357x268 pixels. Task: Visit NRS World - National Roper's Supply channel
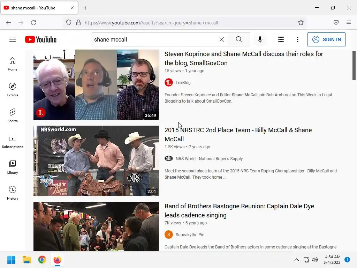point(209,159)
